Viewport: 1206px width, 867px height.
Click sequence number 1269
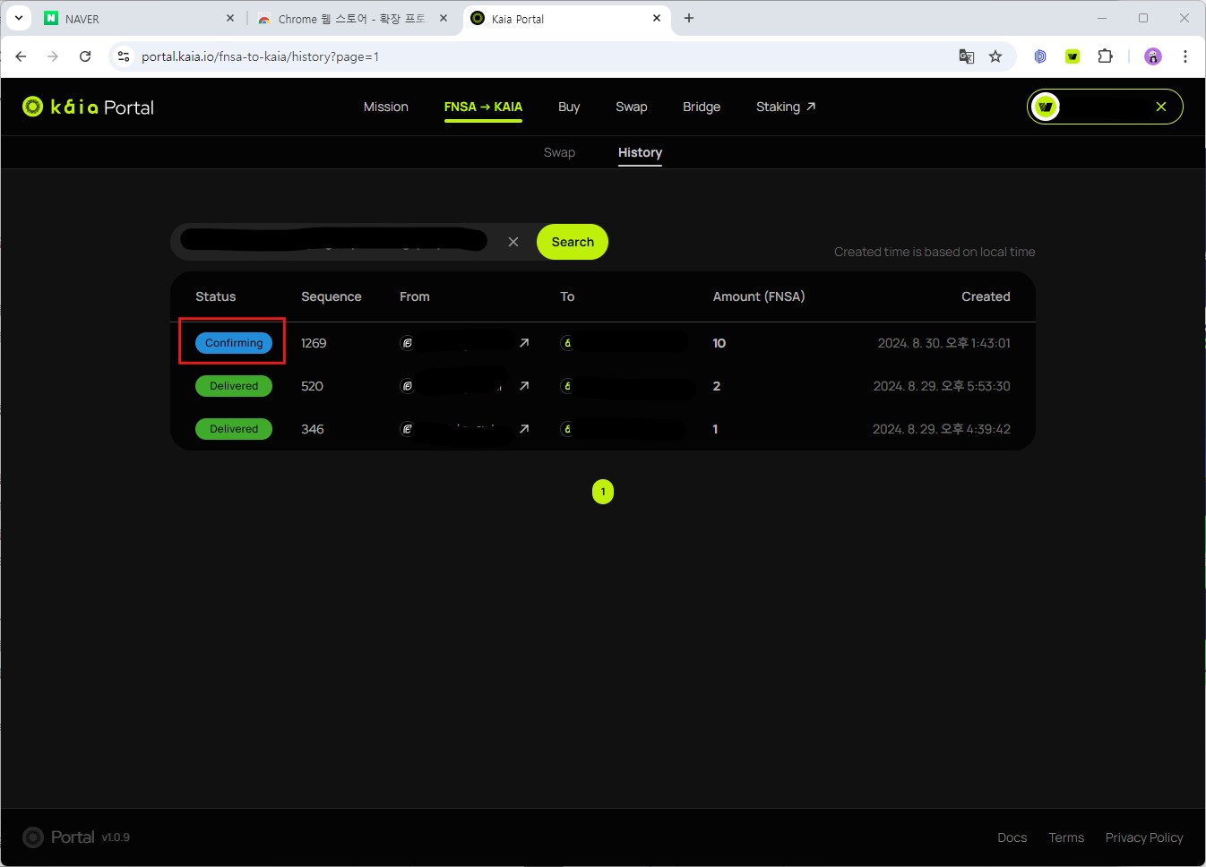[314, 343]
